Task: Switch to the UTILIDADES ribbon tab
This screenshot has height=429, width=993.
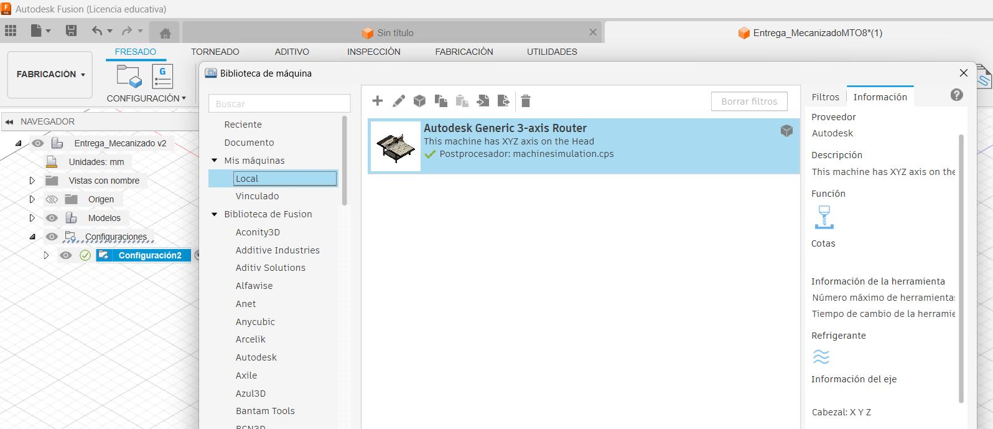Action: (552, 52)
